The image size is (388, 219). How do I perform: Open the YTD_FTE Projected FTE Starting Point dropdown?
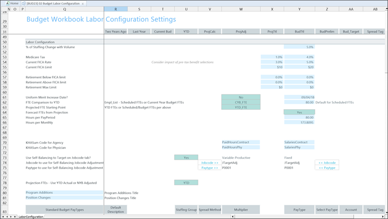(241, 107)
